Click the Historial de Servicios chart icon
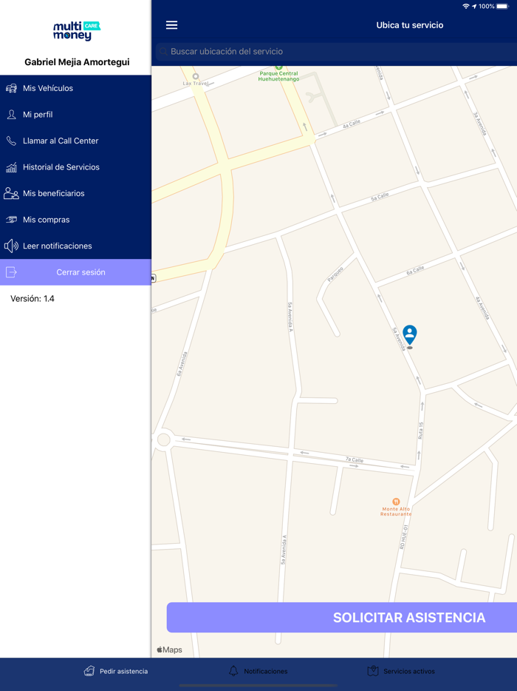Screen dimensions: 517x691 pos(11,167)
